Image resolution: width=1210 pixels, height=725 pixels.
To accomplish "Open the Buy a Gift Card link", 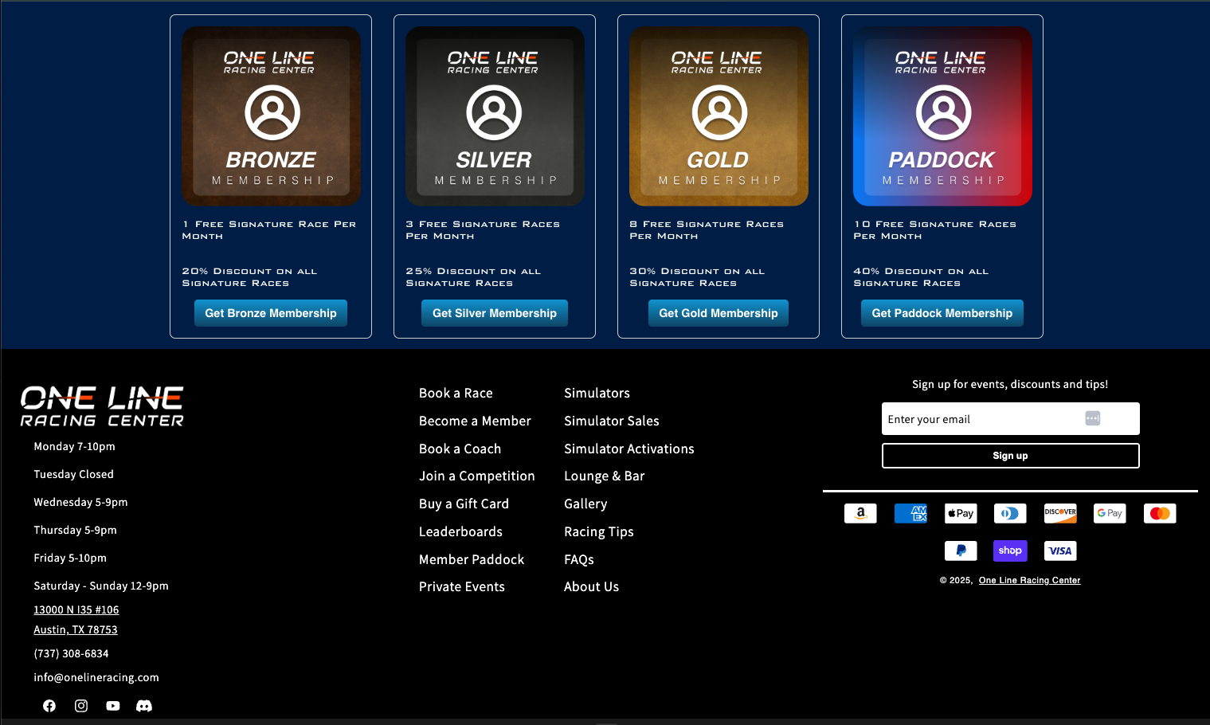I will 464,504.
